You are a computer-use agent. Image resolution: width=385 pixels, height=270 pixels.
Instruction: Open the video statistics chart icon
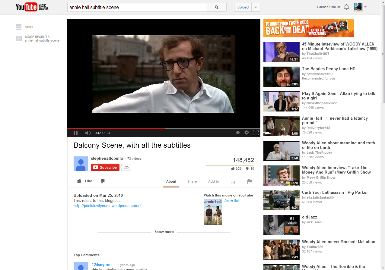pos(233,181)
